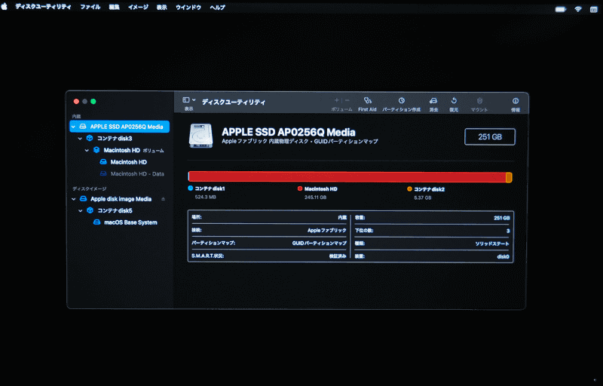This screenshot has height=386, width=603.
Task: Click the 251 GB capacity box
Action: (490, 137)
